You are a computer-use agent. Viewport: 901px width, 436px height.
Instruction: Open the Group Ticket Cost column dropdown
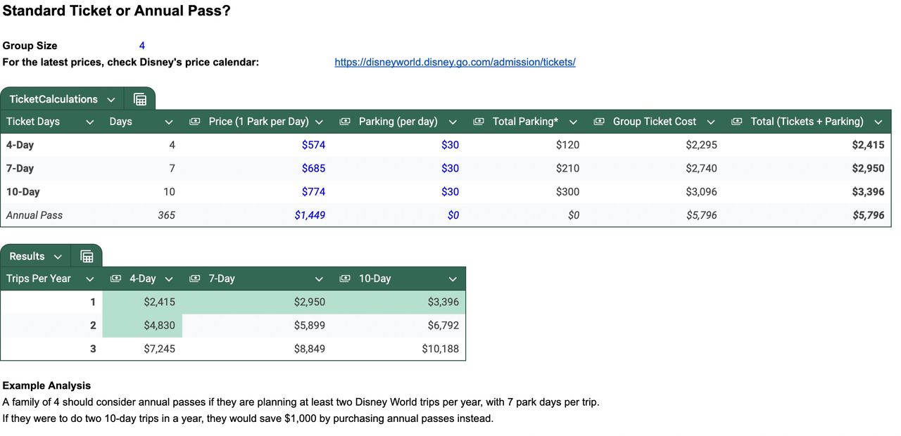(x=711, y=122)
